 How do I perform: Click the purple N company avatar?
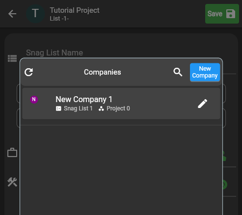[x=34, y=100]
